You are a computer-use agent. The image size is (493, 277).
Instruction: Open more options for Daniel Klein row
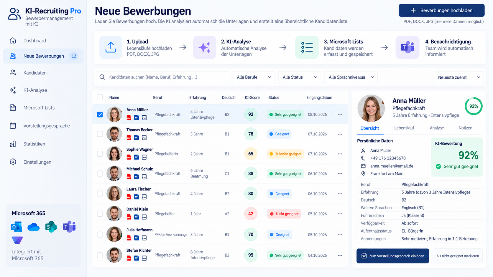pyautogui.click(x=340, y=214)
